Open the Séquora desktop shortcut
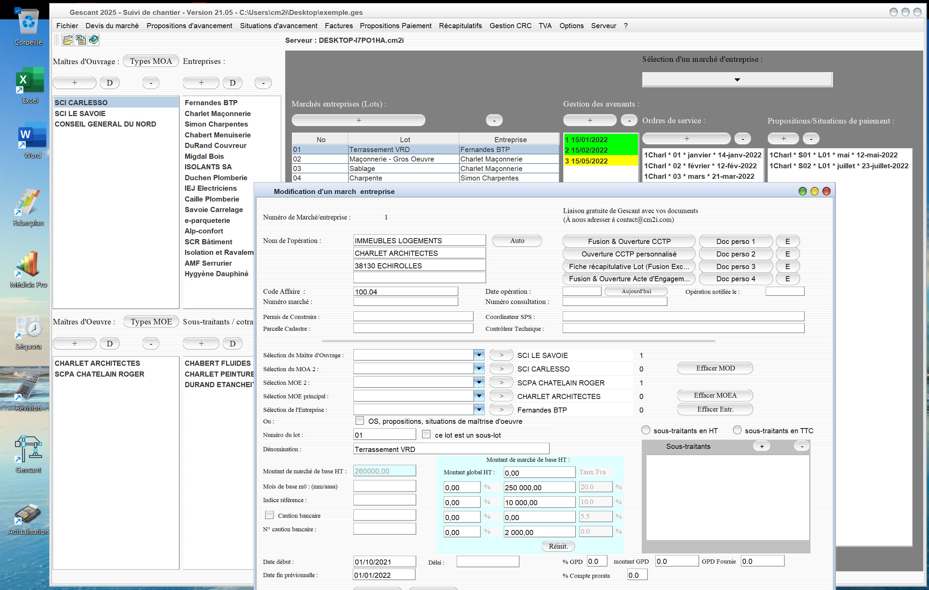Viewport: 929px width, 590px height. [28, 332]
